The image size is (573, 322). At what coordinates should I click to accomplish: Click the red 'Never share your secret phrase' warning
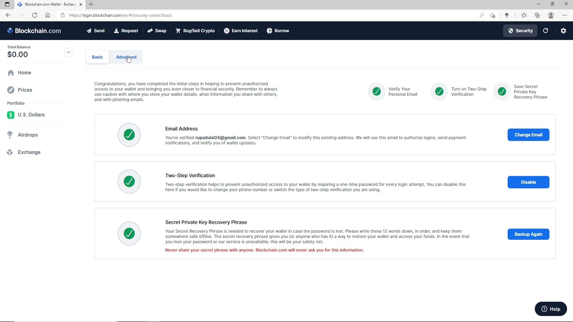265,250
